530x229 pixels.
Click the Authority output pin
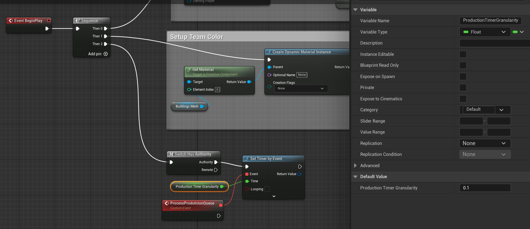(x=216, y=162)
